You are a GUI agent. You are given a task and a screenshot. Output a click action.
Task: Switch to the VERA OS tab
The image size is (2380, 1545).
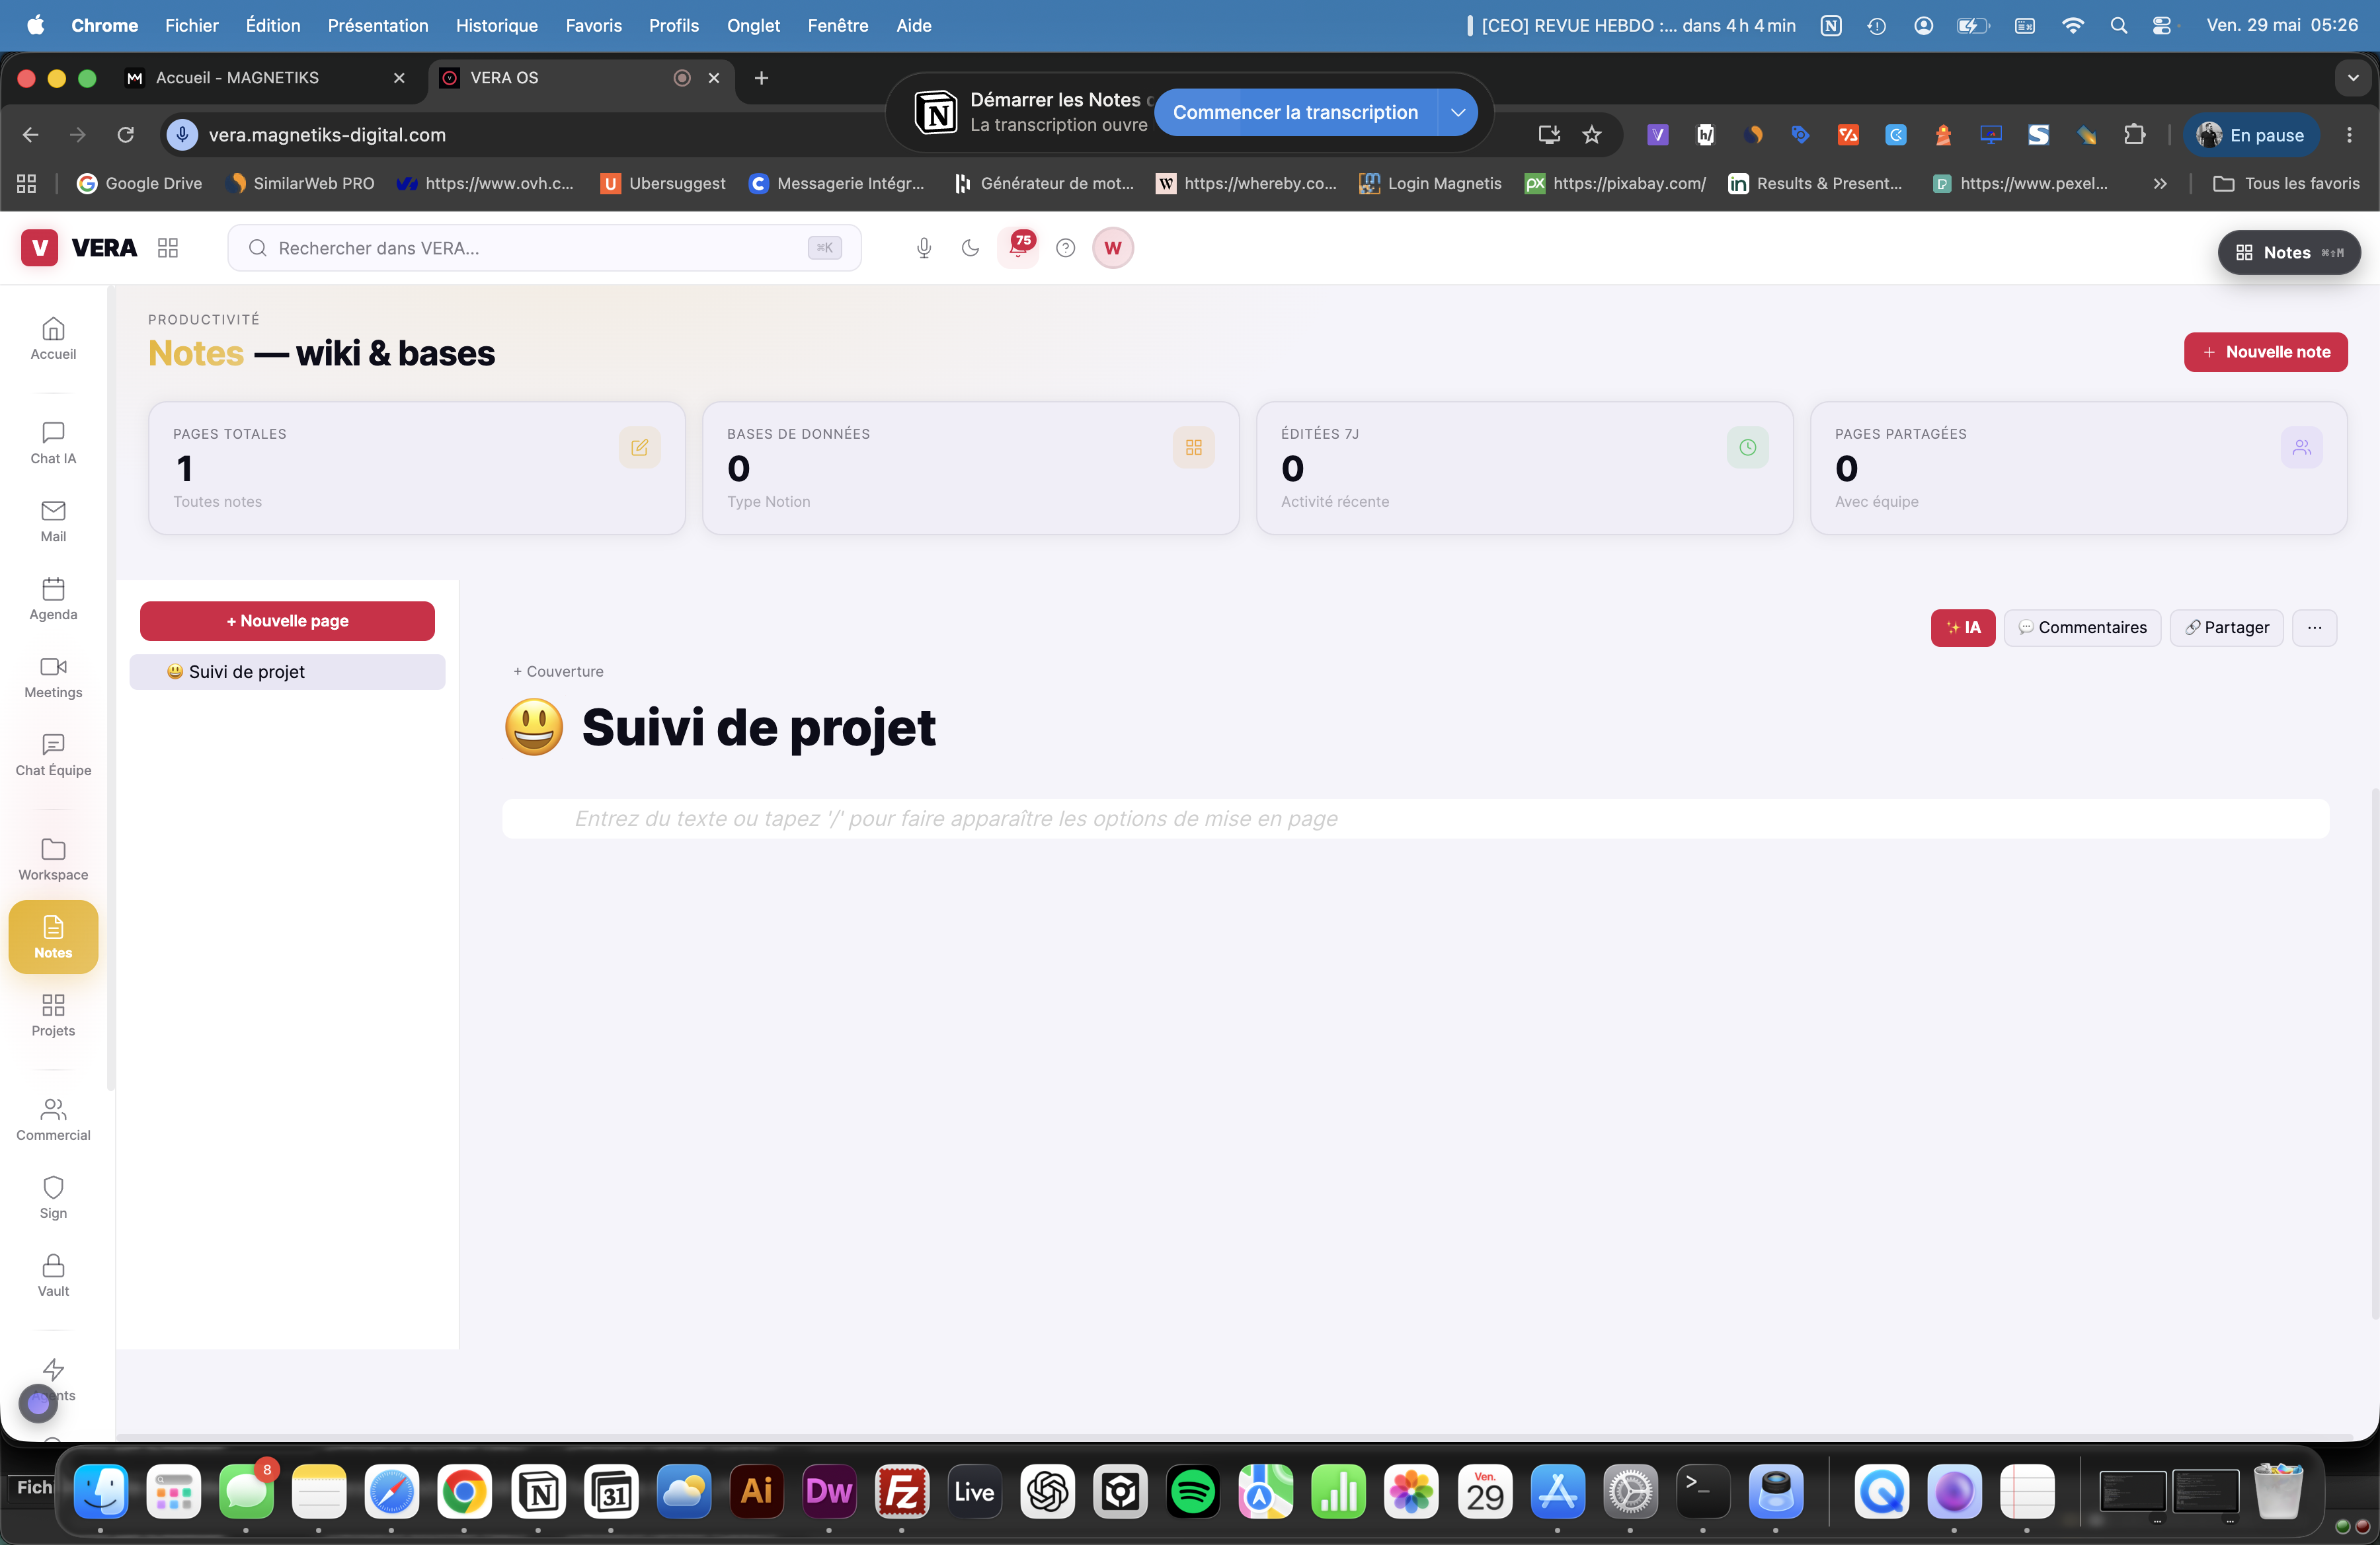(580, 78)
